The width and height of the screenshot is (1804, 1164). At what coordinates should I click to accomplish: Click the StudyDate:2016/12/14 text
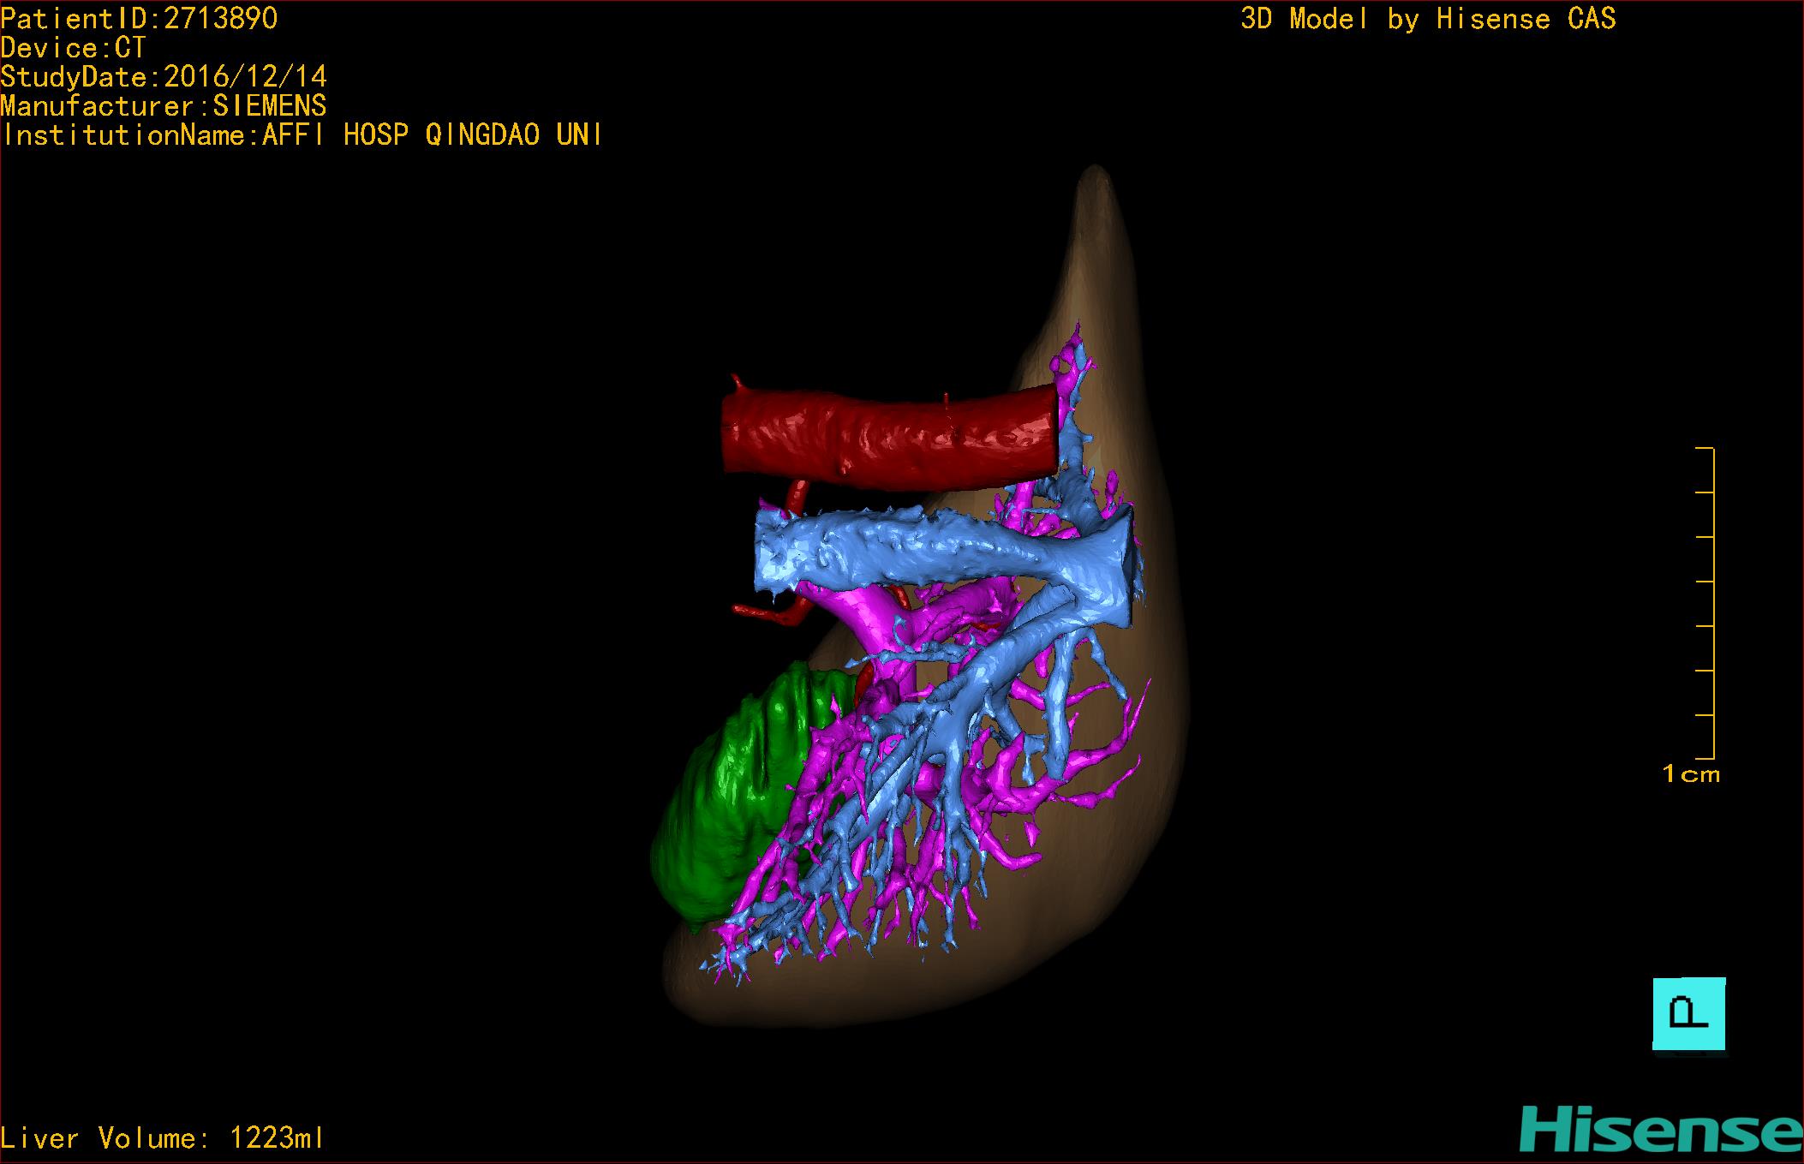[x=164, y=77]
